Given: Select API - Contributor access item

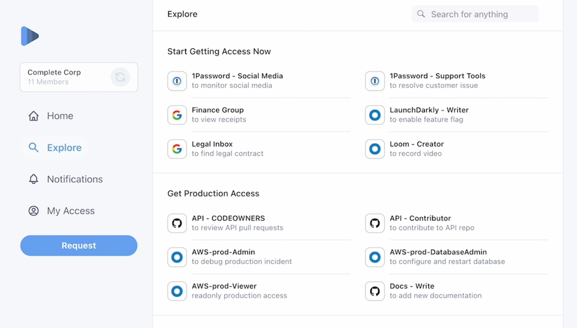Looking at the screenshot, I should click(457, 223).
